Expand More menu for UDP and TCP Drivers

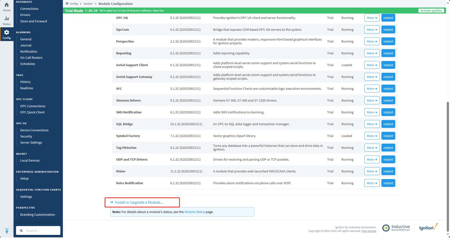point(372,160)
